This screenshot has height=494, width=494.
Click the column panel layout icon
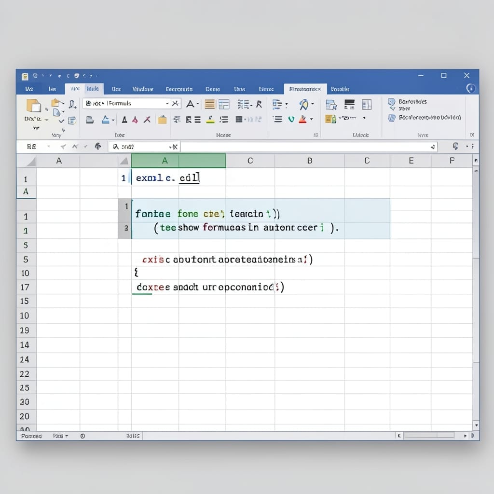(367, 104)
